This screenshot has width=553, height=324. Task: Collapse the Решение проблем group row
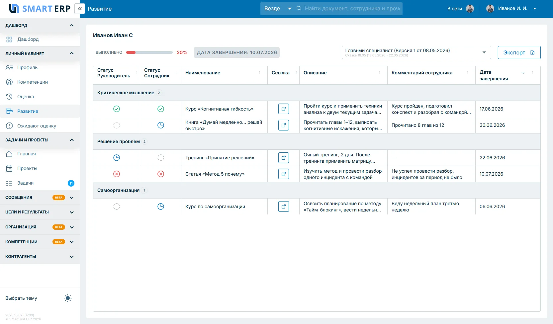point(317,141)
